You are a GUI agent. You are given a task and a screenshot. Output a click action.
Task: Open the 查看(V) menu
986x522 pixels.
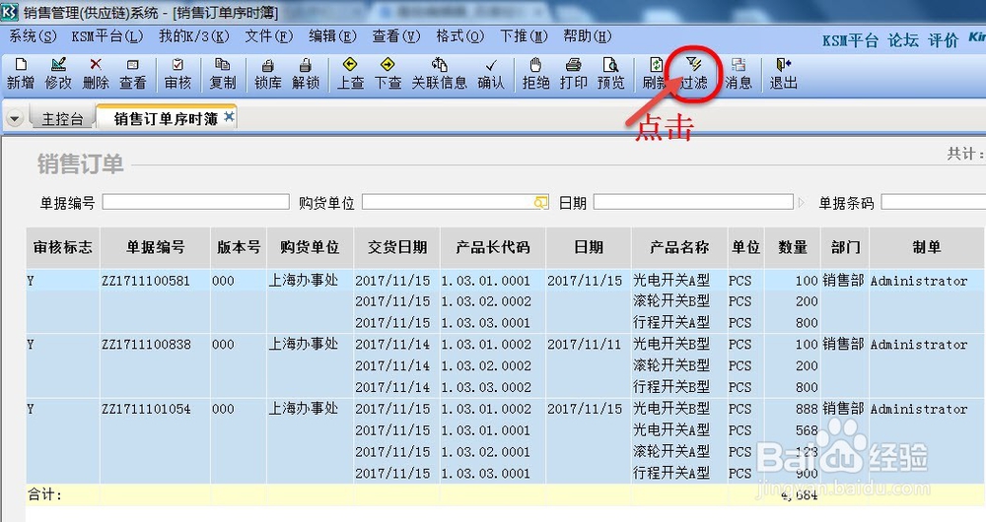[395, 36]
